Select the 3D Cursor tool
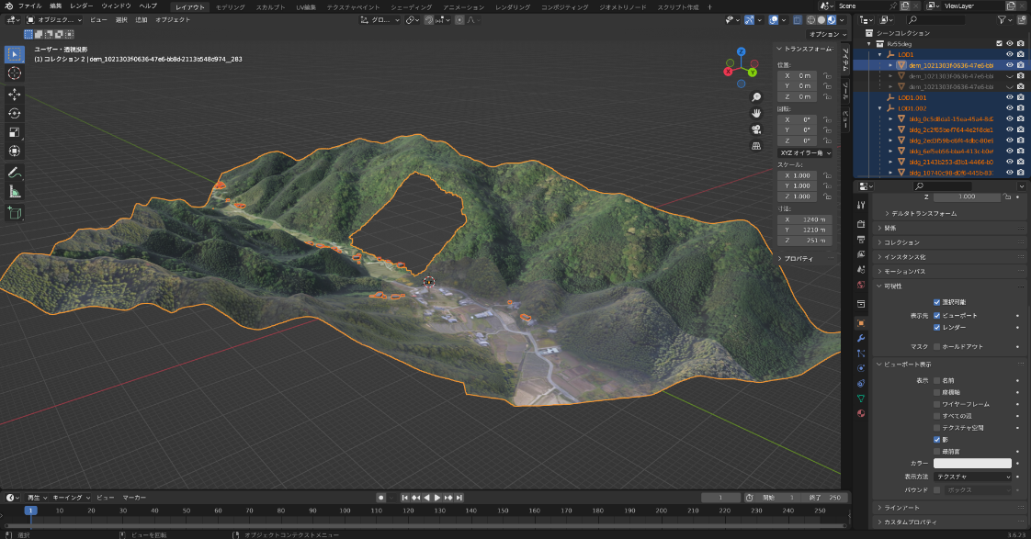The image size is (1031, 539). pos(14,73)
